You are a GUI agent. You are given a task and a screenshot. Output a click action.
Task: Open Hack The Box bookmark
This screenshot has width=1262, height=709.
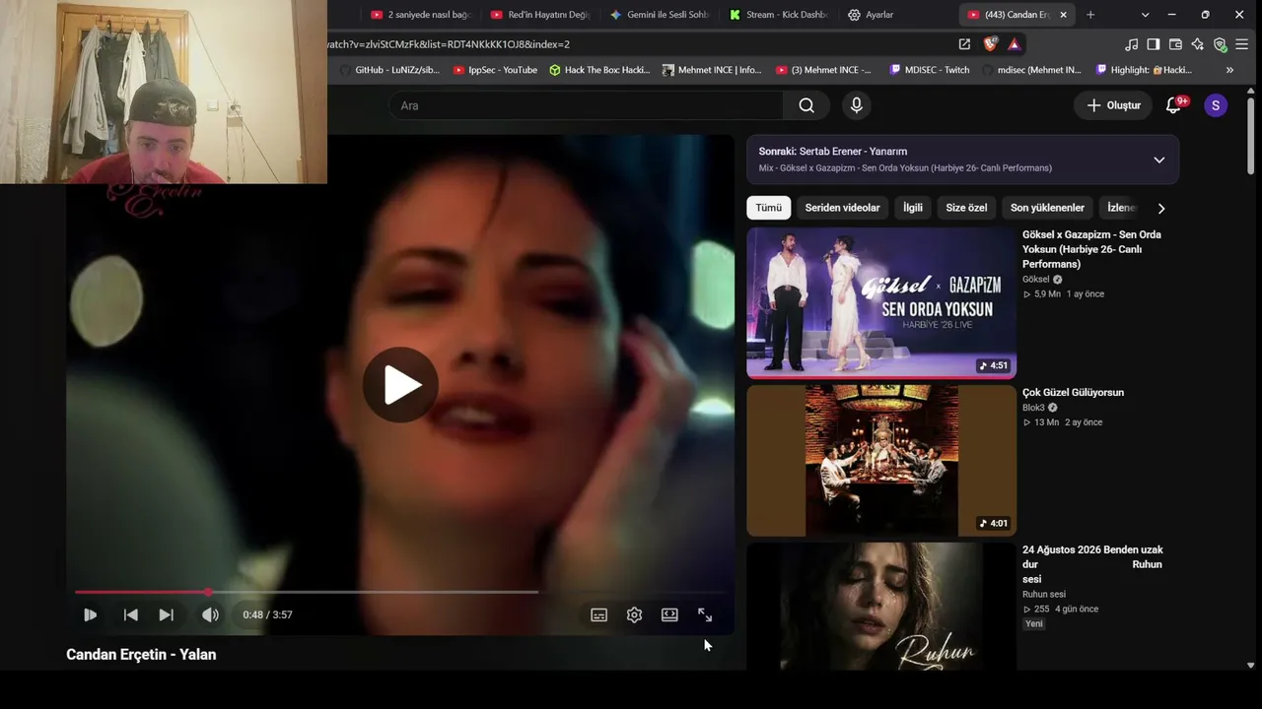click(598, 70)
